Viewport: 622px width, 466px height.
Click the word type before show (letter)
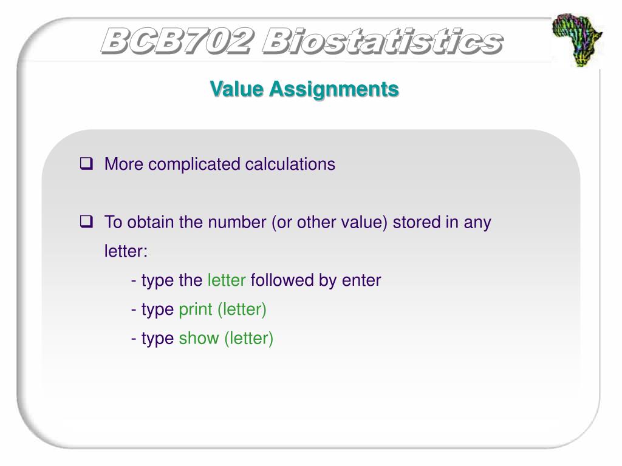tap(157, 339)
